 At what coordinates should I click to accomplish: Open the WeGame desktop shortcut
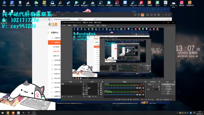tap(60, 3)
